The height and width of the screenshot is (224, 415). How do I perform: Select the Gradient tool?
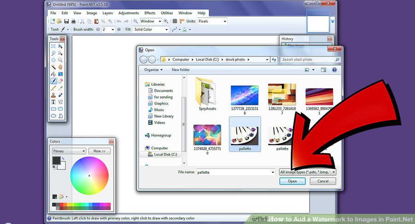60,74
